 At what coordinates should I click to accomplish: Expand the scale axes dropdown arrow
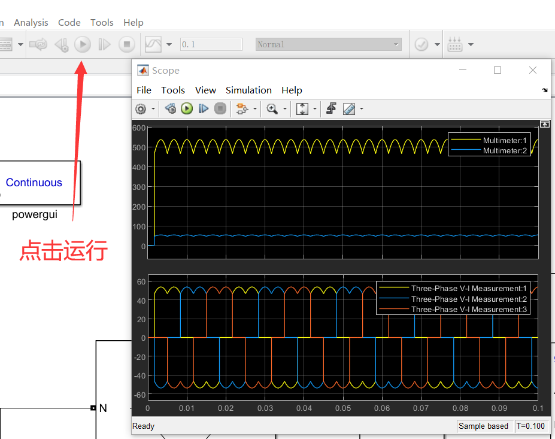click(315, 109)
